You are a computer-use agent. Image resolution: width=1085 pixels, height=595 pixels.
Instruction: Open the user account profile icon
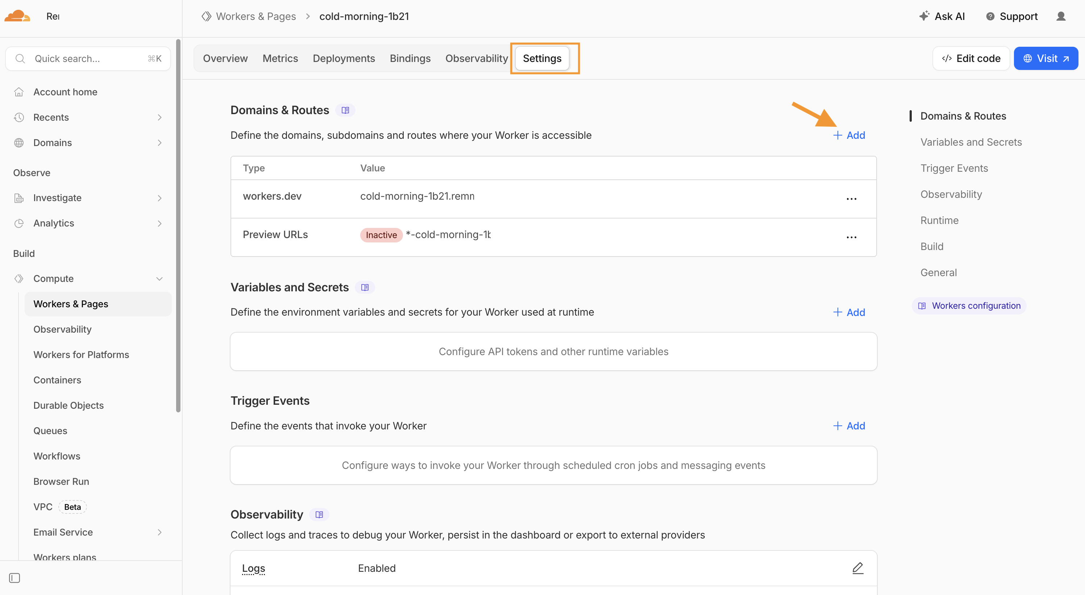click(x=1061, y=16)
